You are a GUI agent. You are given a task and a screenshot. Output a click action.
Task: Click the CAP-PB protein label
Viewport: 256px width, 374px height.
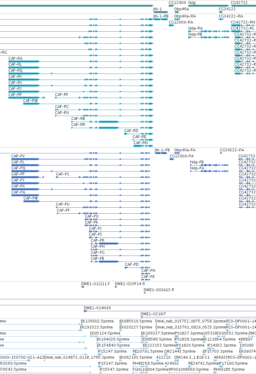pos(97,259)
